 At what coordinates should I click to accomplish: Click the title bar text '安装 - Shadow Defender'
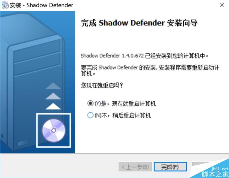(42, 5)
